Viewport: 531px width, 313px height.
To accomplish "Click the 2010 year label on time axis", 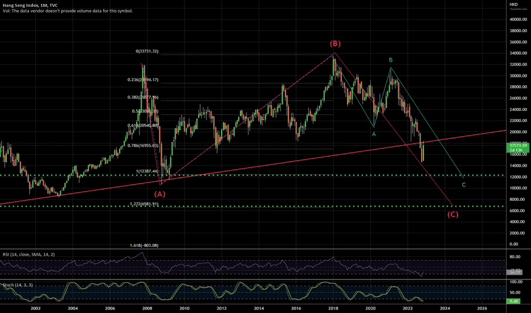I will point(184,308).
